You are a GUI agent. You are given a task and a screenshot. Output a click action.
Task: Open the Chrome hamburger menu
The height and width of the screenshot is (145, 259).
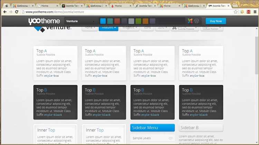pos(255,12)
